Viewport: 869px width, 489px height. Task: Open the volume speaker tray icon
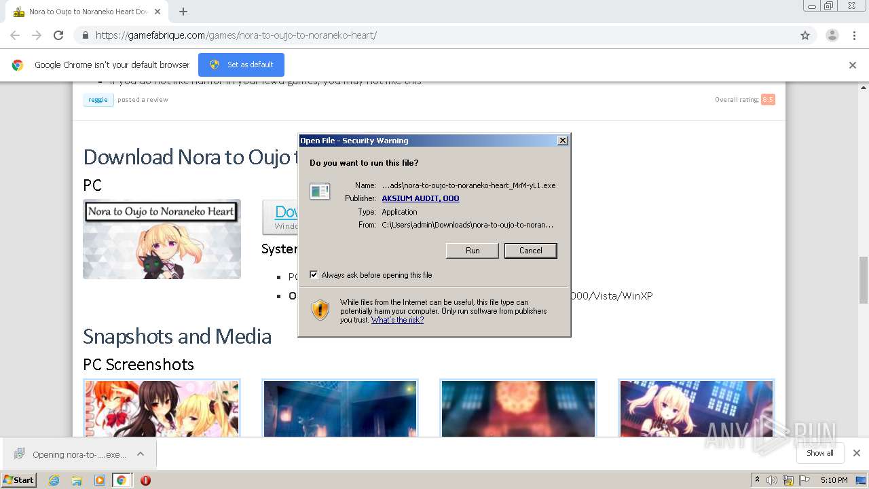(772, 480)
